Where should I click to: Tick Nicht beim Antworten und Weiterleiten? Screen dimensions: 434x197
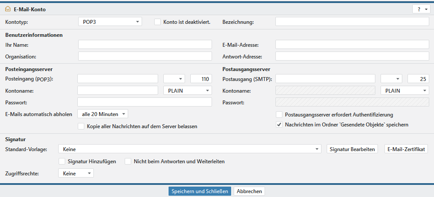coord(128,161)
